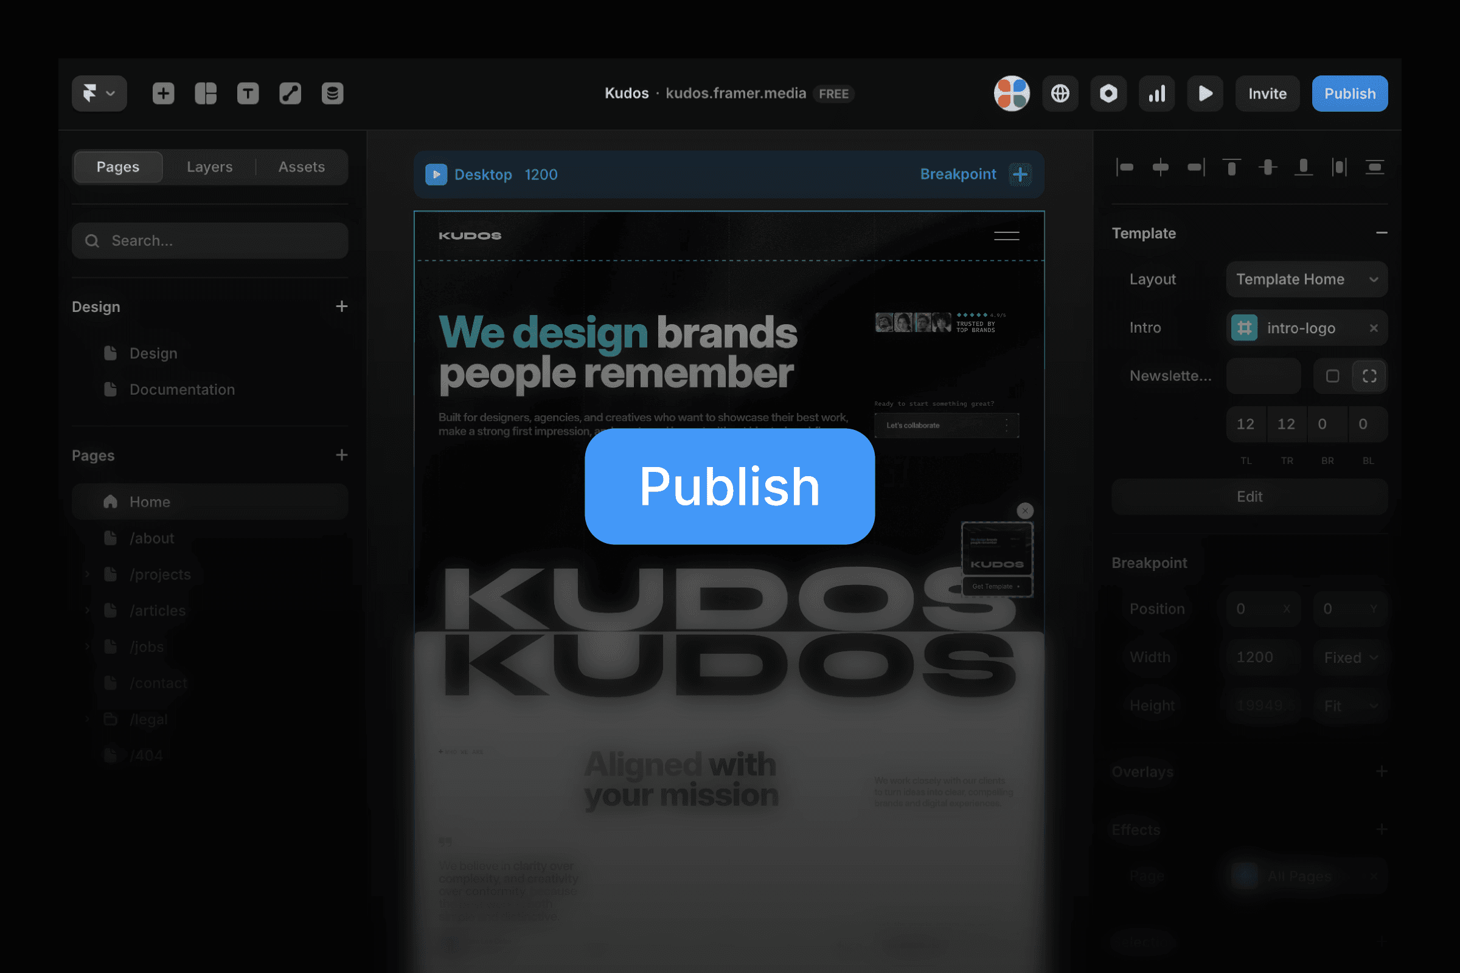1460x973 pixels.
Task: Add a new Design page with plus
Action: point(341,306)
